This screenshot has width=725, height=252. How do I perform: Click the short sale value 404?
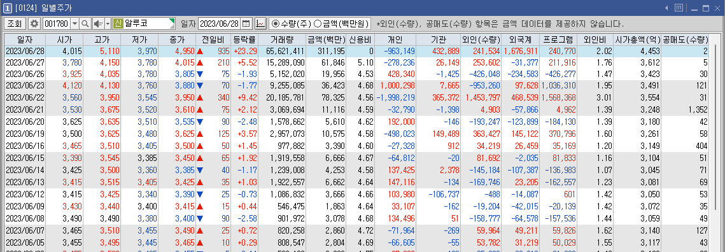point(702,146)
